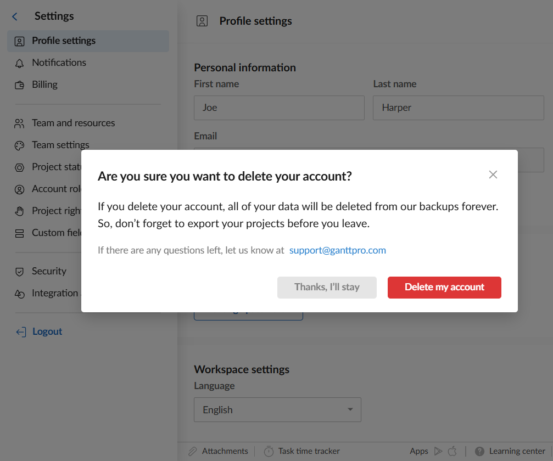Click the Billing wallet icon
Image resolution: width=553 pixels, height=461 pixels.
tap(20, 85)
